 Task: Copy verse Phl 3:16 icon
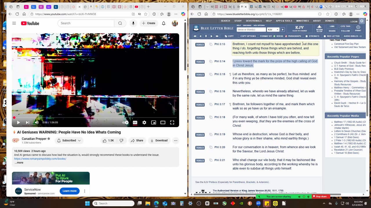pos(211,92)
